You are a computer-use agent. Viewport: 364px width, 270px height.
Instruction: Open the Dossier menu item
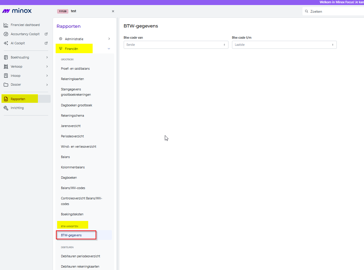pos(26,84)
